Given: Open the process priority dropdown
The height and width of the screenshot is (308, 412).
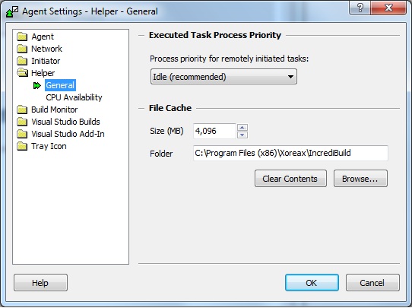Looking at the screenshot, I should coord(223,77).
